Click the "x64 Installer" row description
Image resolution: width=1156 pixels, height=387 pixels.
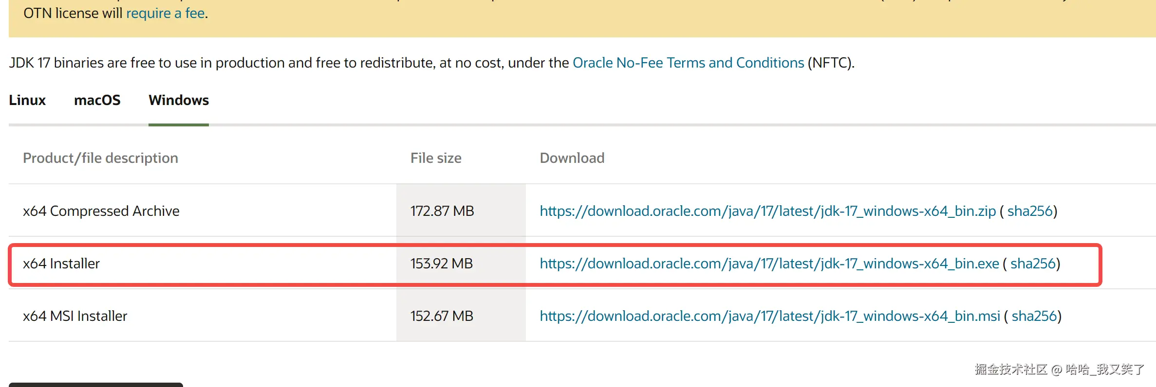click(x=61, y=264)
